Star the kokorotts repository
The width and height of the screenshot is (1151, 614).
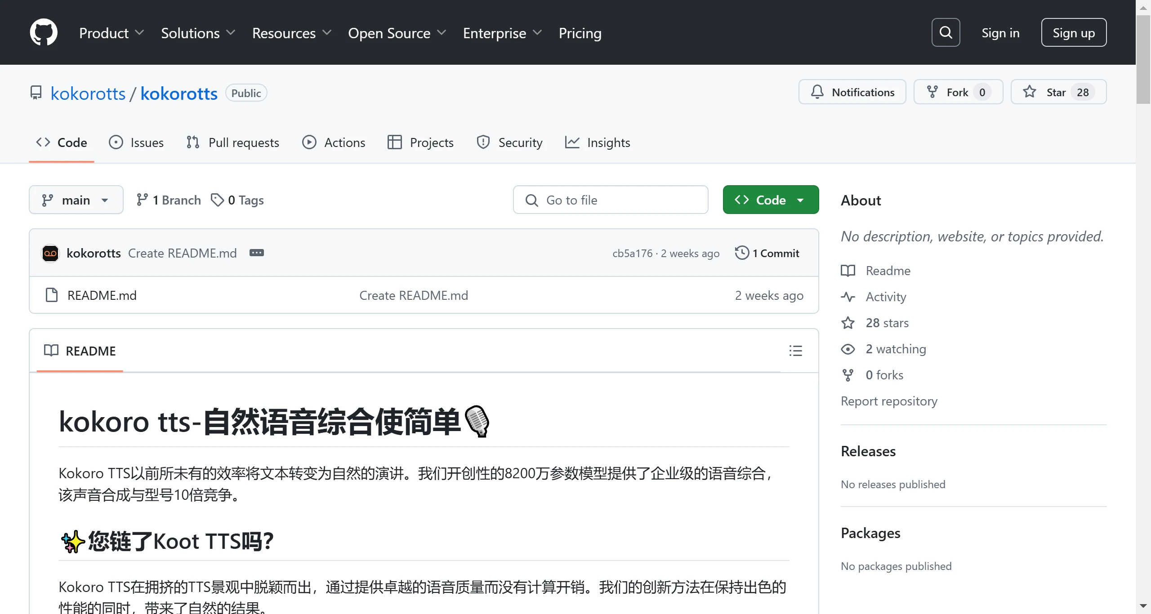click(1048, 92)
